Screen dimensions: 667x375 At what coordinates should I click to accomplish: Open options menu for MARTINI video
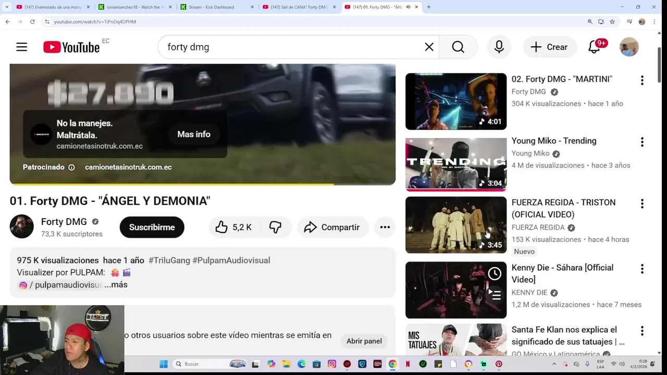point(642,80)
